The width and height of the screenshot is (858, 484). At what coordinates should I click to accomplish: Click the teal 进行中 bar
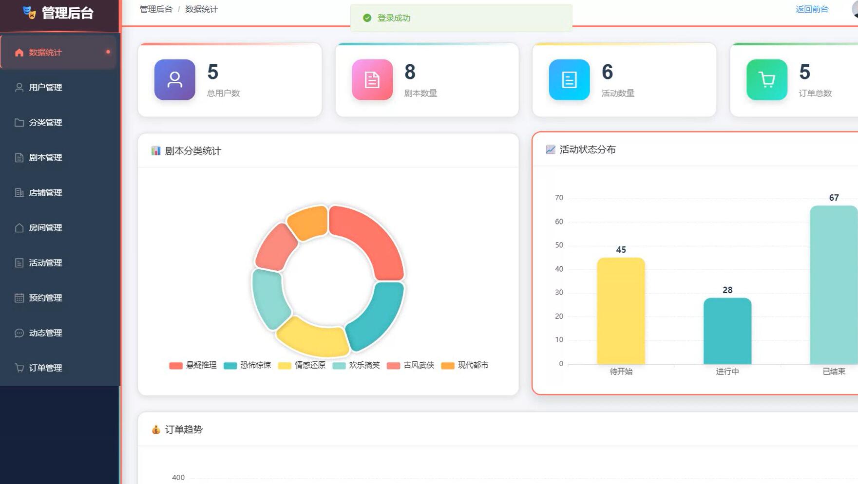tap(727, 331)
